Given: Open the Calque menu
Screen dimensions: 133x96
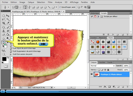Looking at the screenshot, I should 31,2.
